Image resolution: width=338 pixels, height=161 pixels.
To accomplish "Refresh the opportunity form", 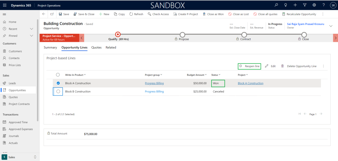I will tap(136, 14).
